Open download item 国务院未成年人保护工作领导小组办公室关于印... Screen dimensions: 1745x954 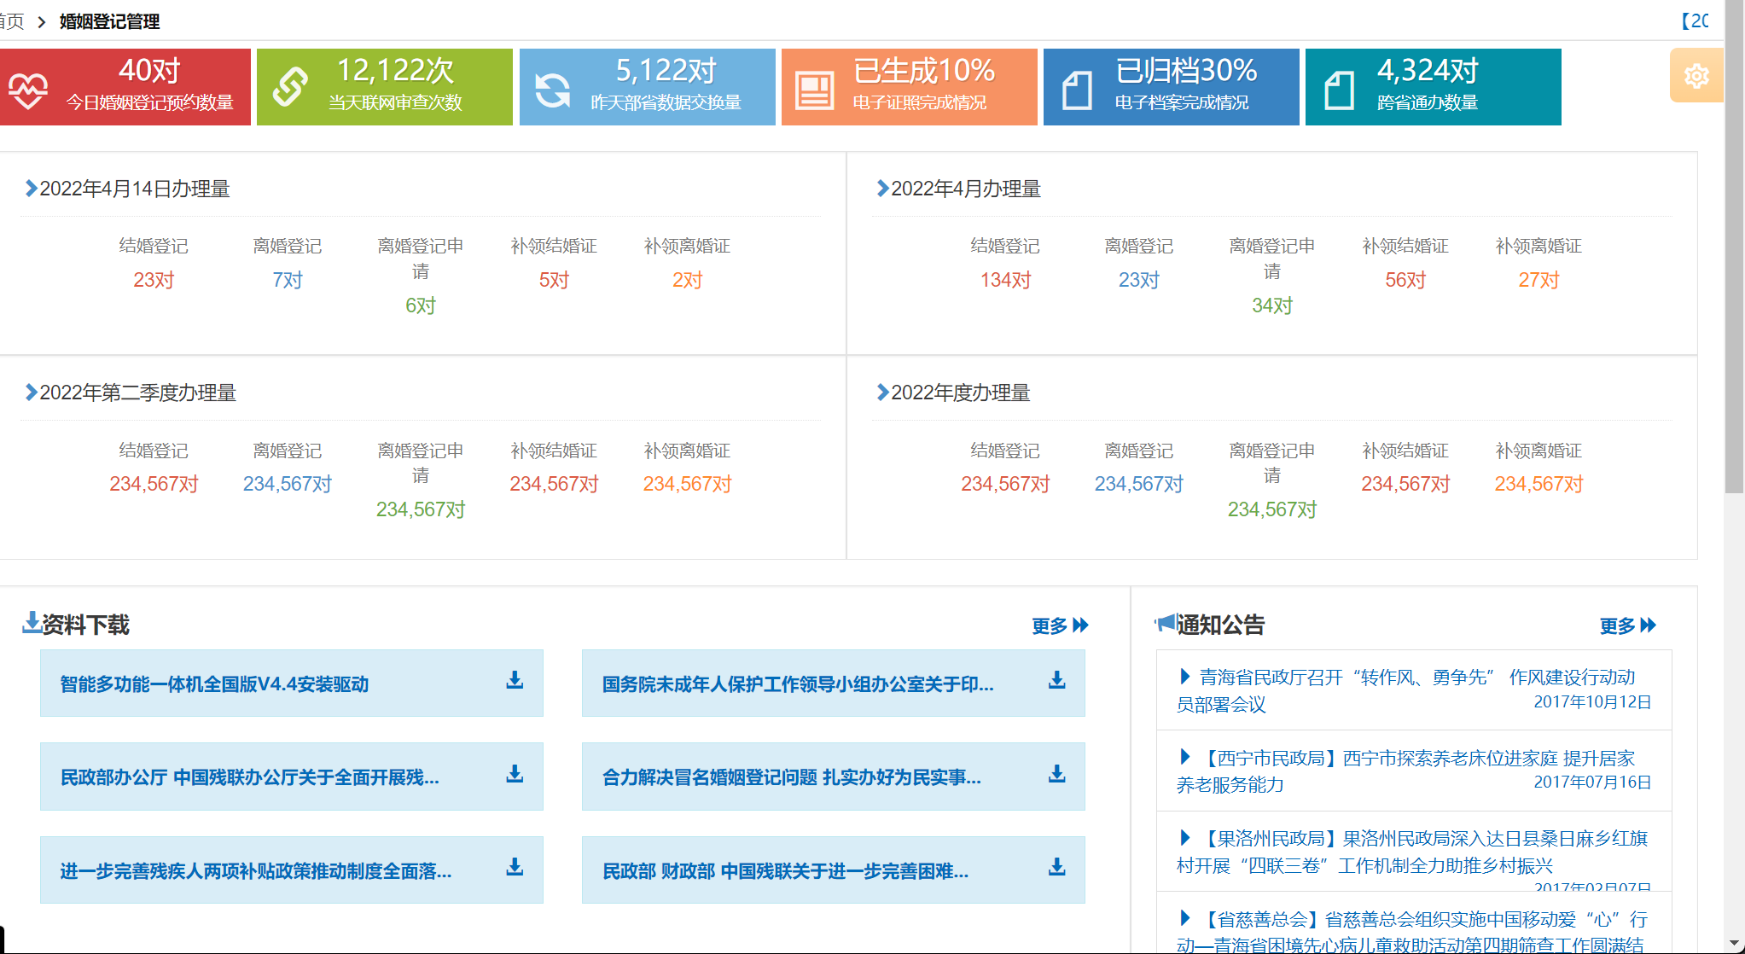[x=834, y=683]
